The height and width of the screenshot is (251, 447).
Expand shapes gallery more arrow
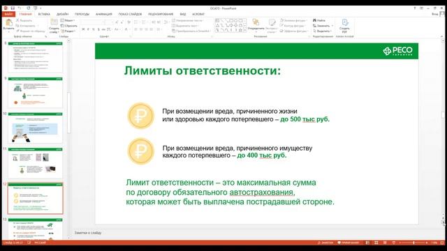244,30
